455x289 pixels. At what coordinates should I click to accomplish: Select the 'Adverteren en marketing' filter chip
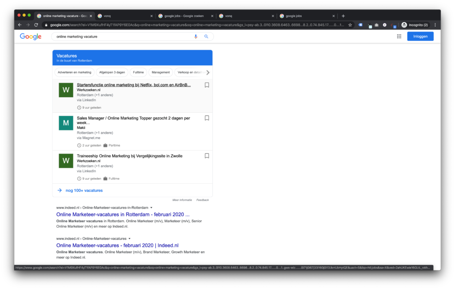(x=74, y=72)
